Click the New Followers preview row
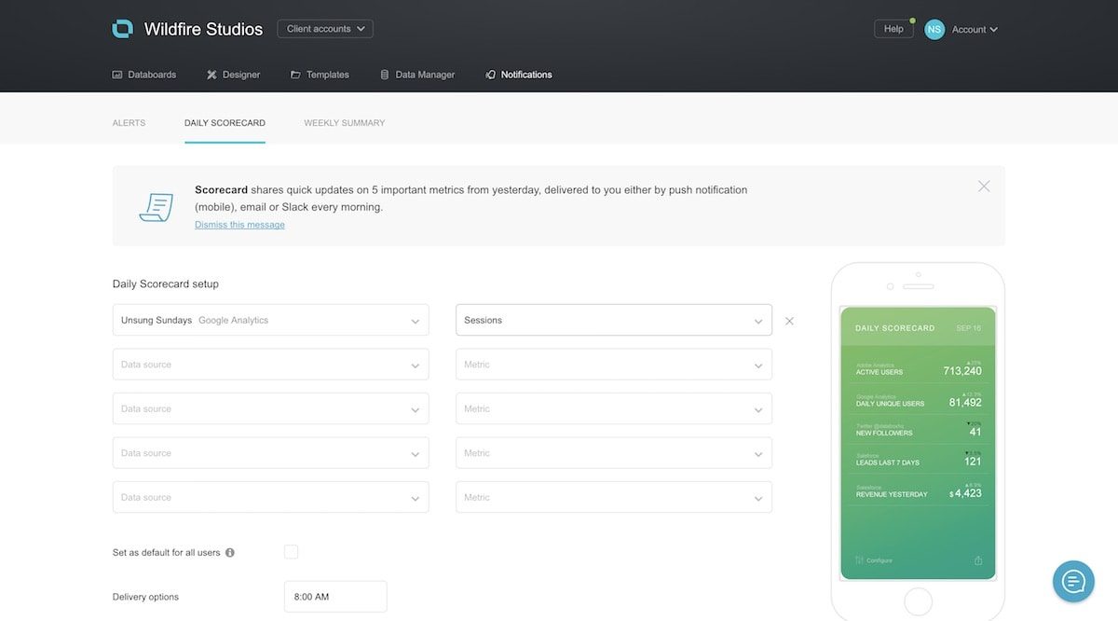The height and width of the screenshot is (621, 1118). pos(918,430)
